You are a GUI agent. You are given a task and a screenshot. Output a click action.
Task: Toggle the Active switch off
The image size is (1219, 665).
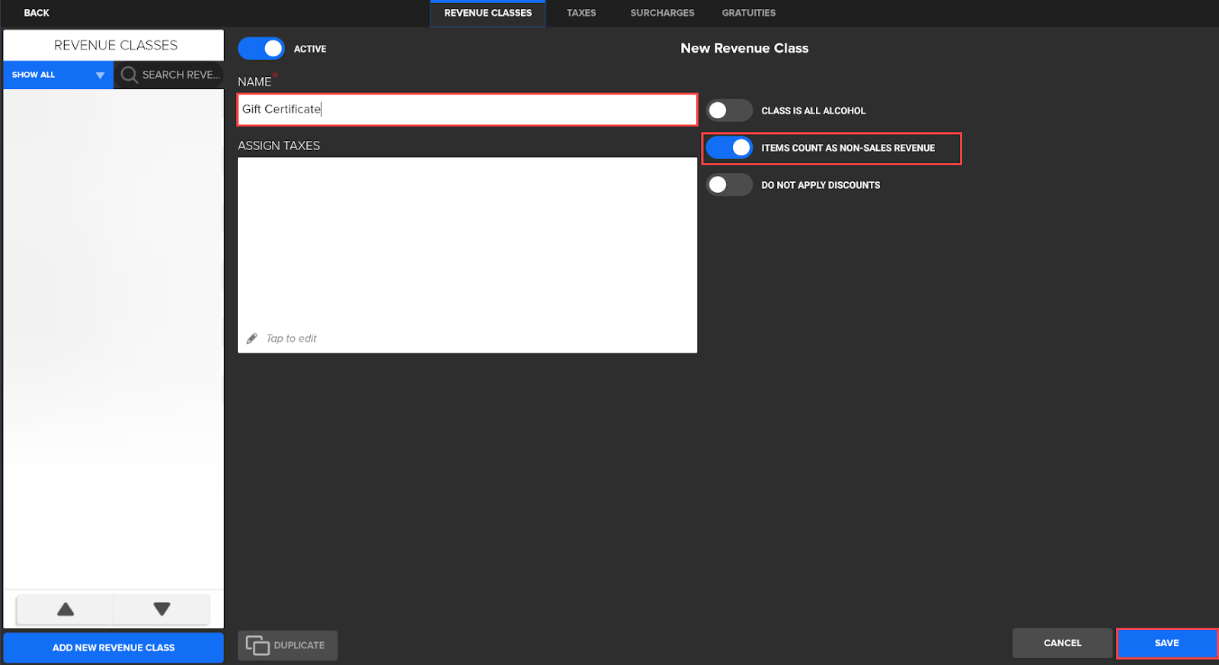(261, 49)
